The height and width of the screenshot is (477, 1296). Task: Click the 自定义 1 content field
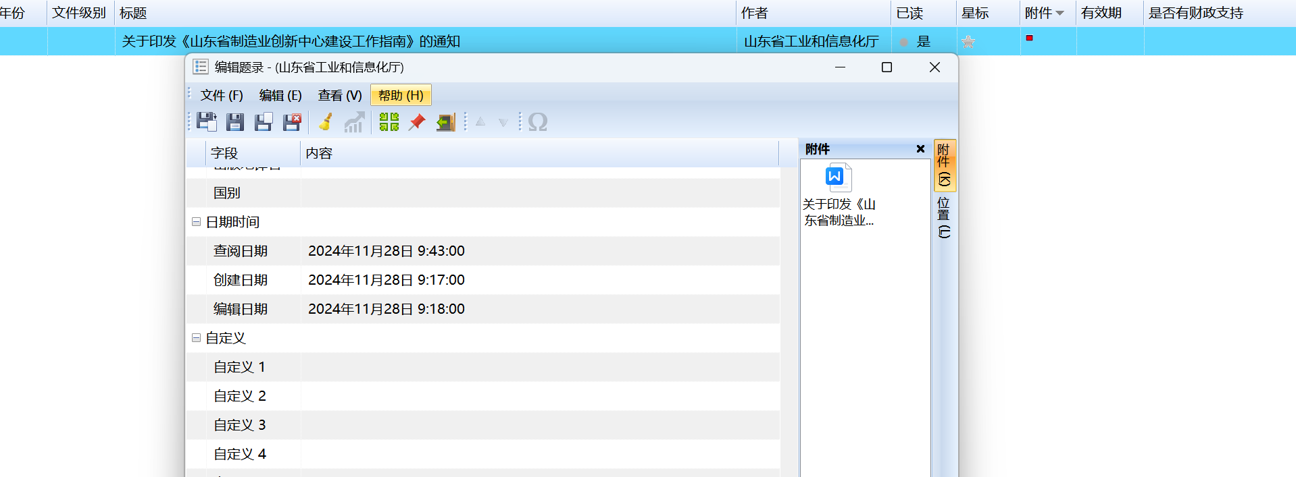click(540, 367)
